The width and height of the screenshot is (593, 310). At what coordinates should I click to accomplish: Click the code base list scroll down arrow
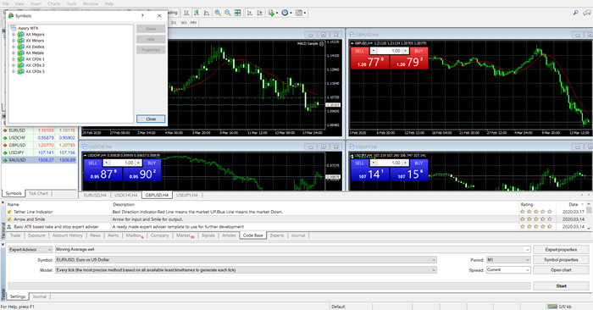[x=589, y=228]
